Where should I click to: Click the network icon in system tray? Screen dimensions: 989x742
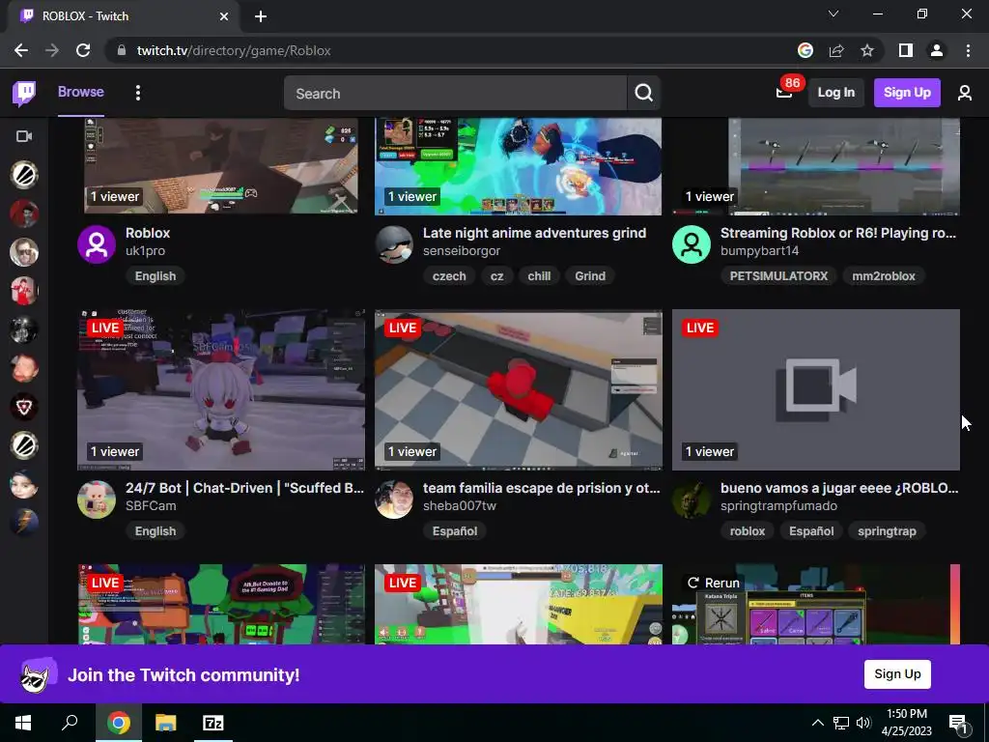click(841, 723)
